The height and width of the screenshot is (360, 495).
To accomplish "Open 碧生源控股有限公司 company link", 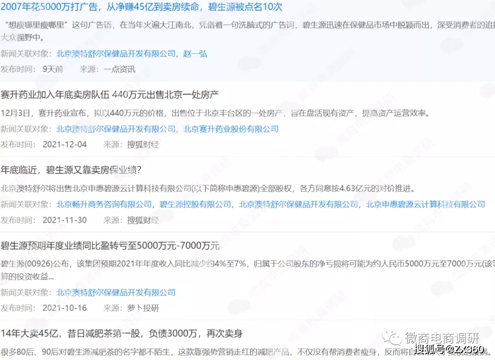I will [195, 205].
